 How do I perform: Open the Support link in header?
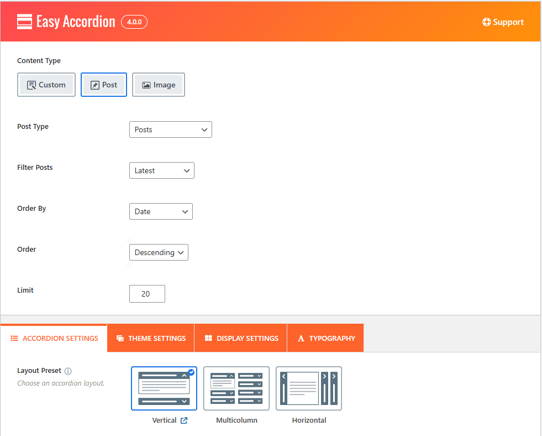(503, 22)
